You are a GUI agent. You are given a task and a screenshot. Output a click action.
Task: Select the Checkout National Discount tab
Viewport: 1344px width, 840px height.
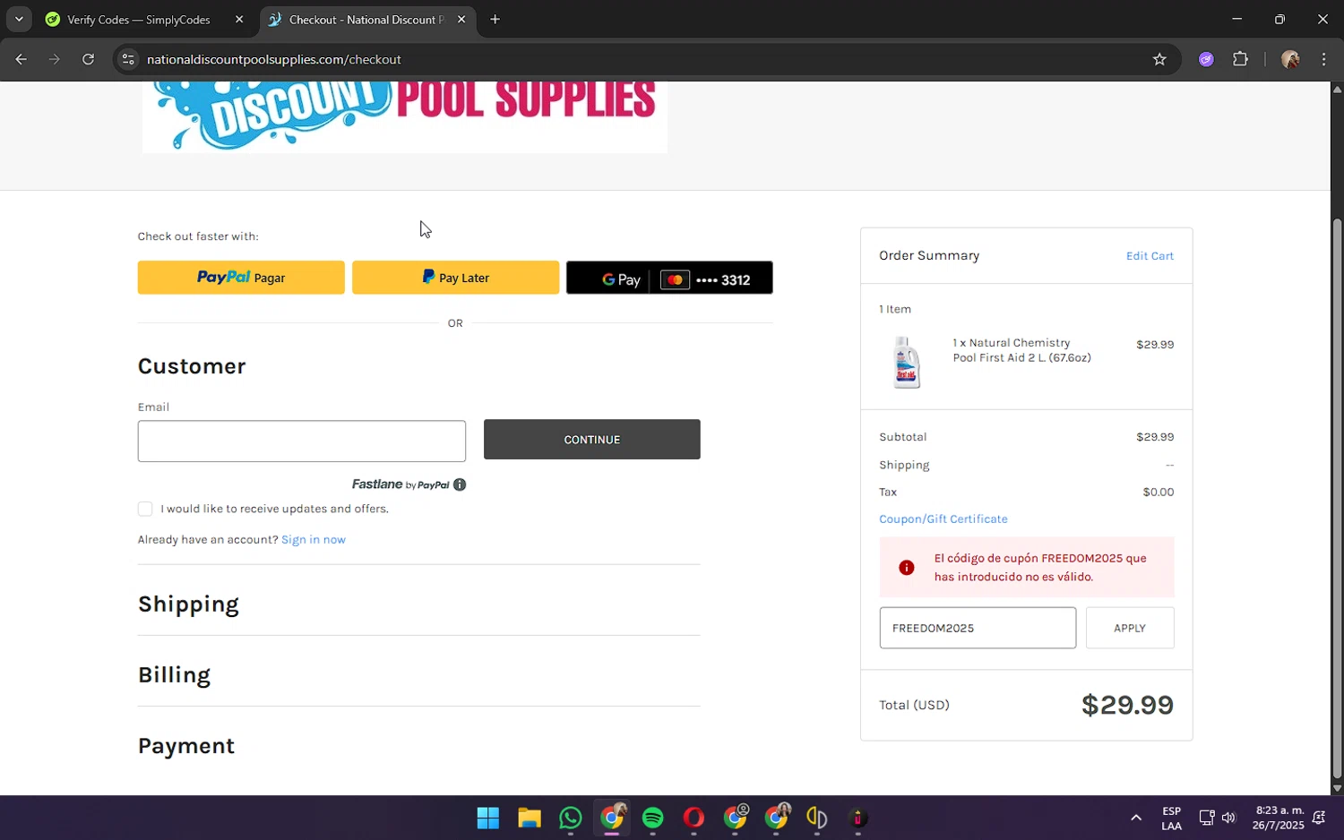(x=367, y=19)
